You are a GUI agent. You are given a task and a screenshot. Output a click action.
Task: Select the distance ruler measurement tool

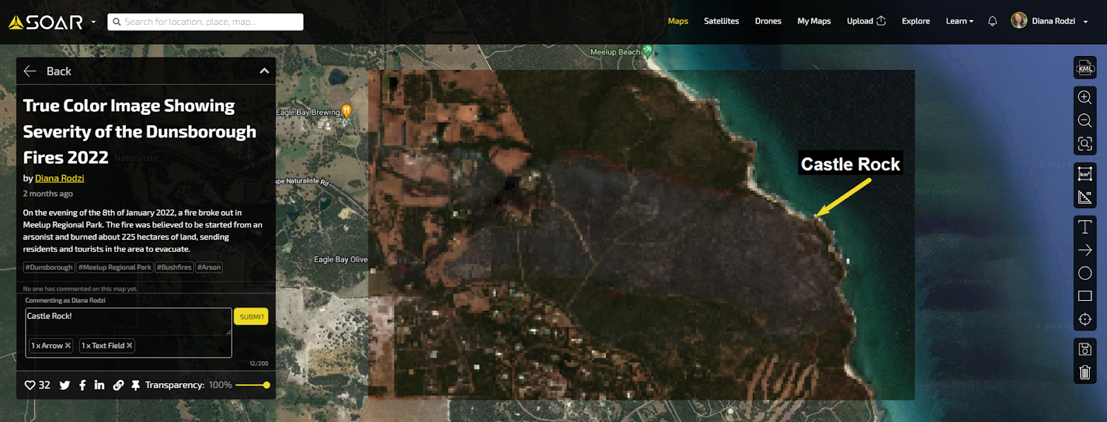pos(1085,197)
